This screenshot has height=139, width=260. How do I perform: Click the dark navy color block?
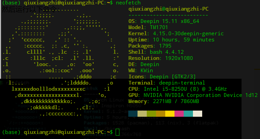(x=133, y=114)
